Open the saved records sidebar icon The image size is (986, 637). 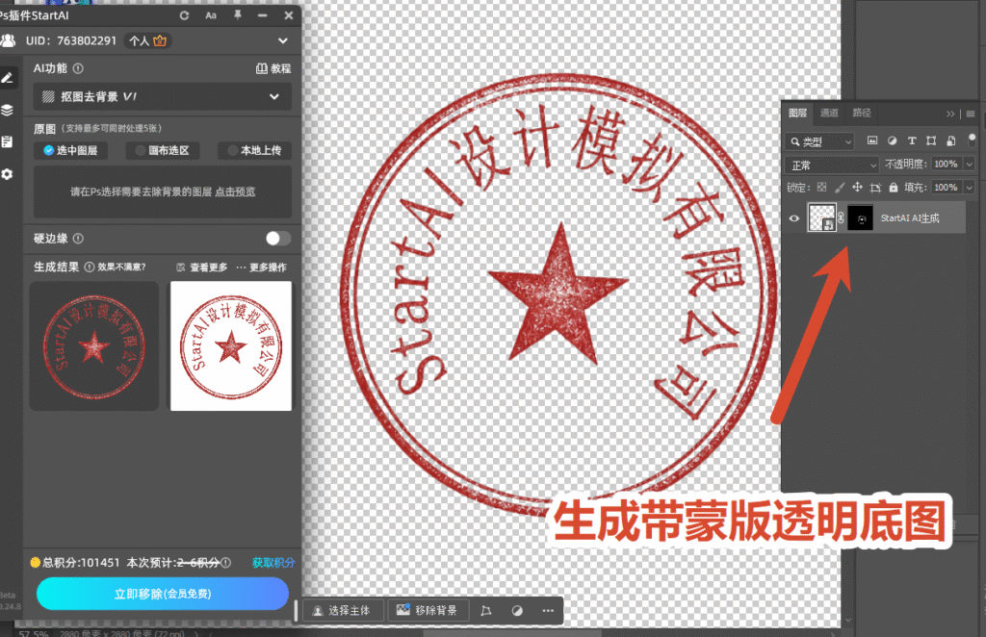pos(8,142)
